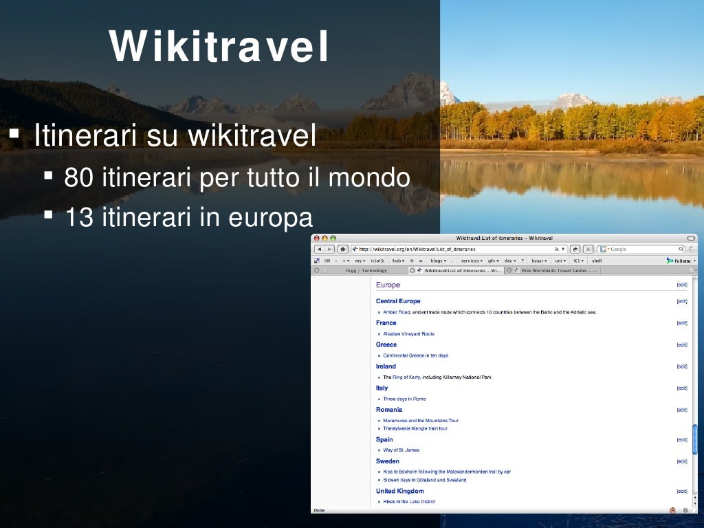The height and width of the screenshot is (528, 704).
Task: Open the Alsatian Vineyard Route link
Action: click(408, 333)
